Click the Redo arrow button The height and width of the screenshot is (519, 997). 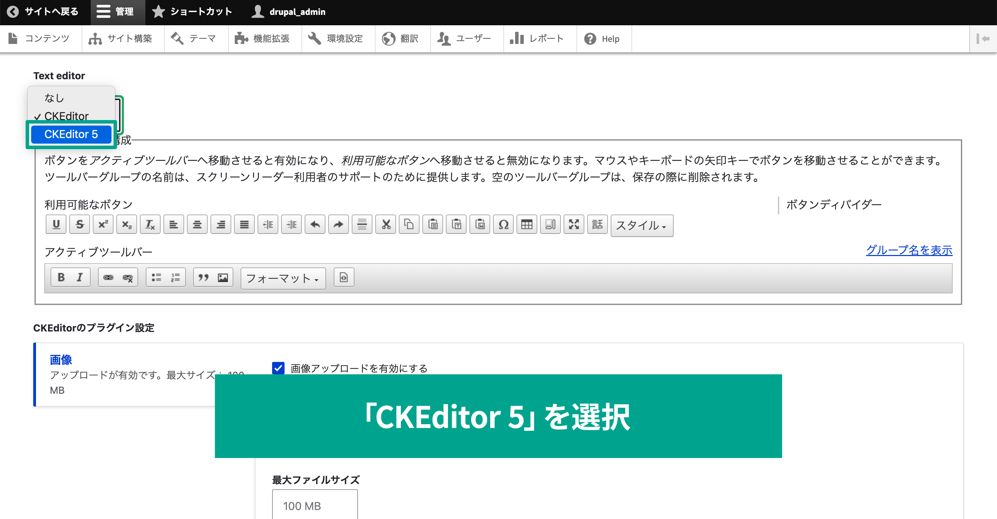click(x=338, y=224)
